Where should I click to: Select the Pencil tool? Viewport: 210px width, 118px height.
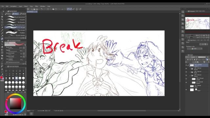[x=2, y=36]
